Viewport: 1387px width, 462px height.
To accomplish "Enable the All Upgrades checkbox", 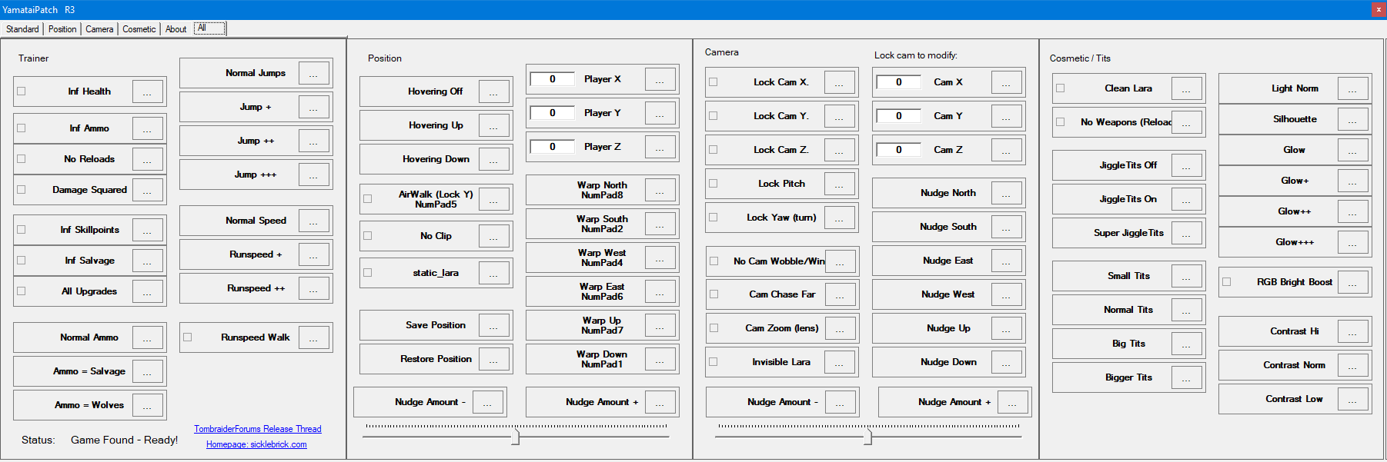I will 22,291.
